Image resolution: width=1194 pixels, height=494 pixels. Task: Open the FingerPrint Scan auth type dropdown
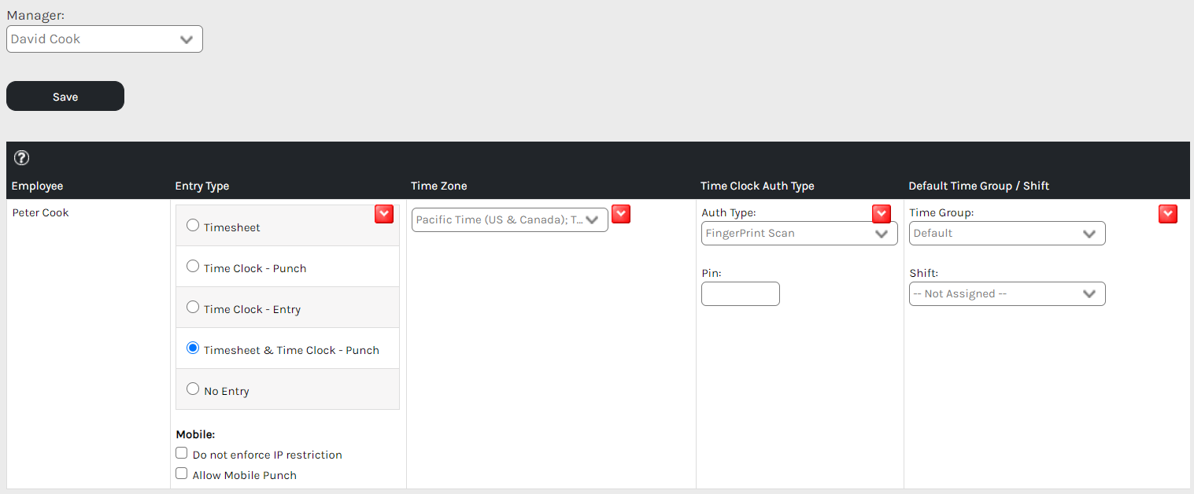pos(799,234)
